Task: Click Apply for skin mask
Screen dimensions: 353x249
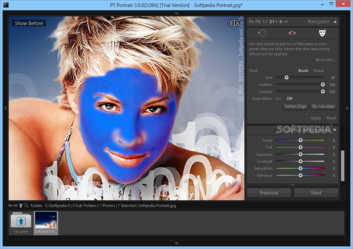Action: [x=316, y=118]
